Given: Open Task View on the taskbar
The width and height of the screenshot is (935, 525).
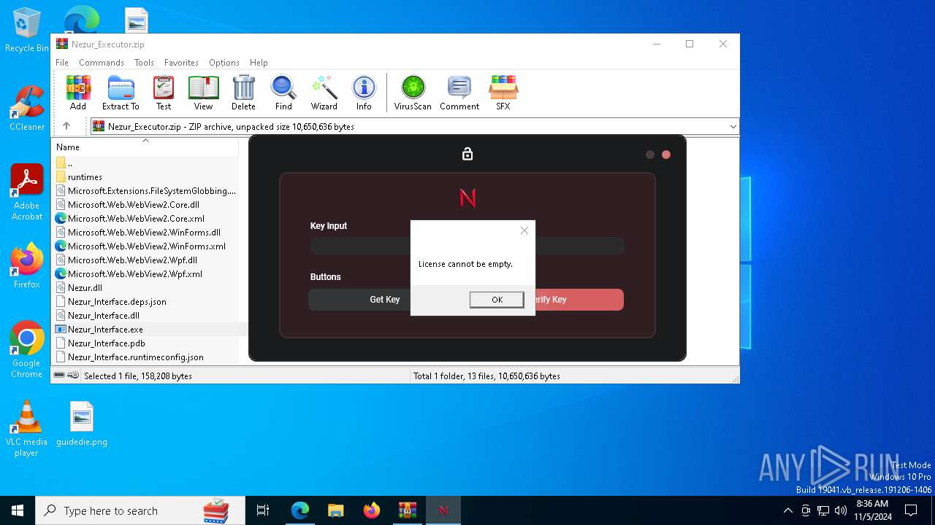Looking at the screenshot, I should (x=263, y=510).
